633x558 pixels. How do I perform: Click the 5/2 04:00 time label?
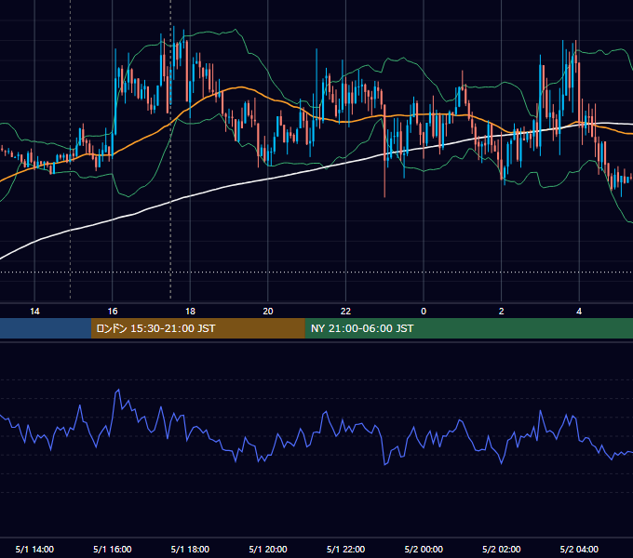[579, 549]
